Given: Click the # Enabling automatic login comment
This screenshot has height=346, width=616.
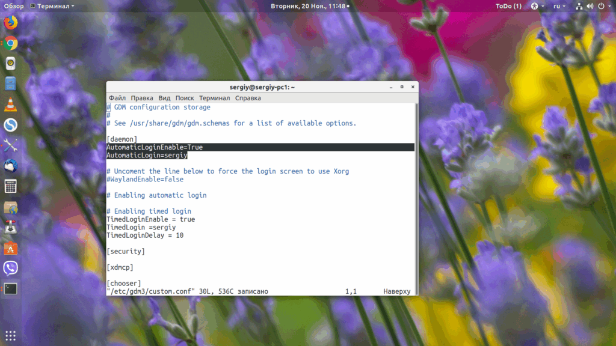Looking at the screenshot, I should pos(156,195).
